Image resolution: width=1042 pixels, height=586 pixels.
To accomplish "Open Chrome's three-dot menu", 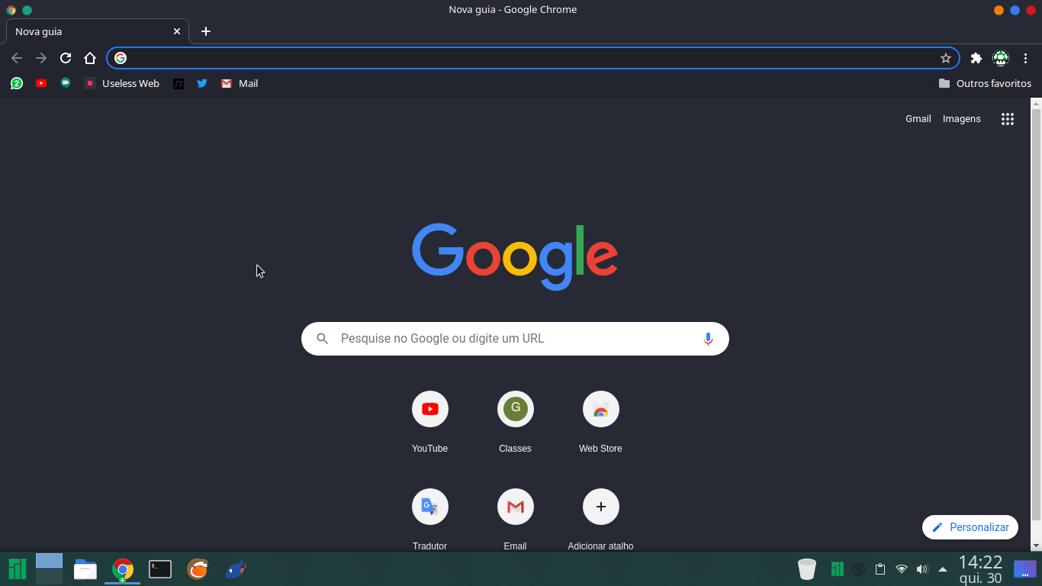I will pos(1026,58).
